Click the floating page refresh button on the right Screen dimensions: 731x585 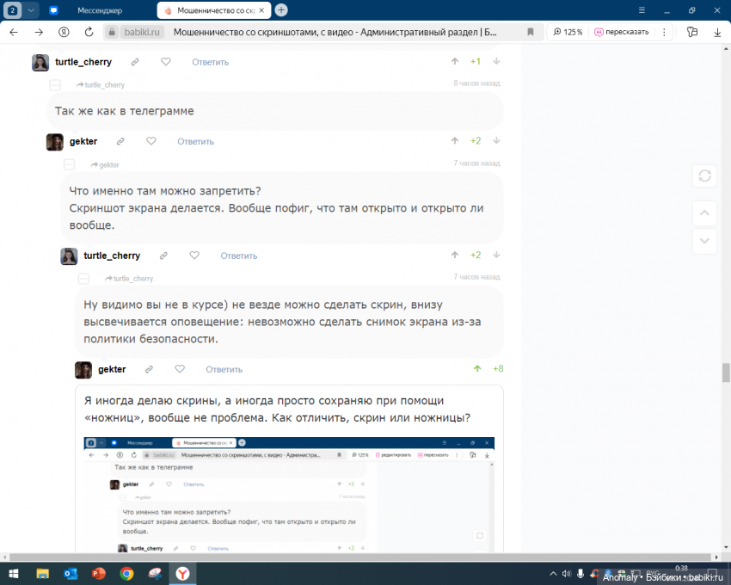(x=704, y=175)
